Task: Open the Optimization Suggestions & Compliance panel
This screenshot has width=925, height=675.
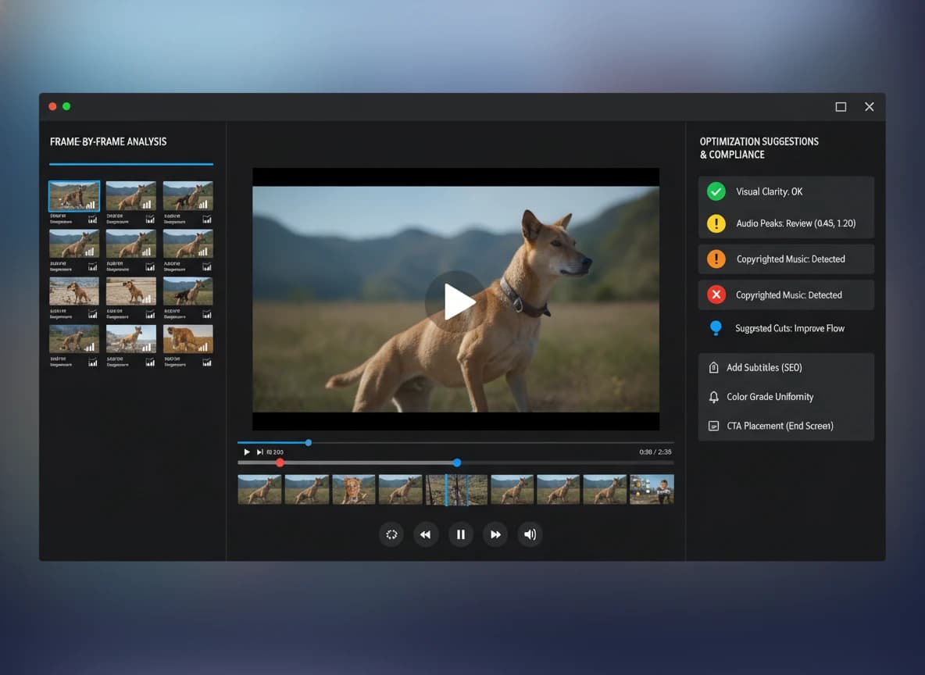Action: [759, 148]
